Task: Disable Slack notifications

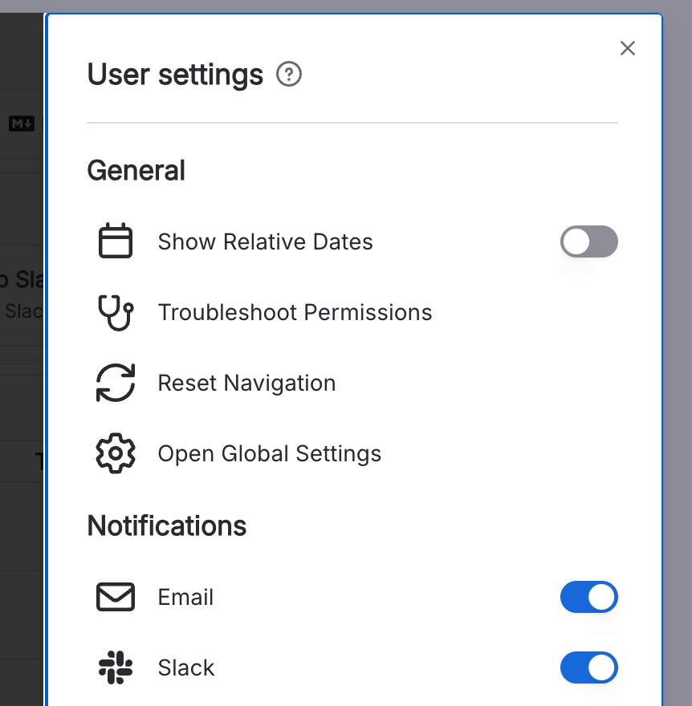Action: [589, 667]
